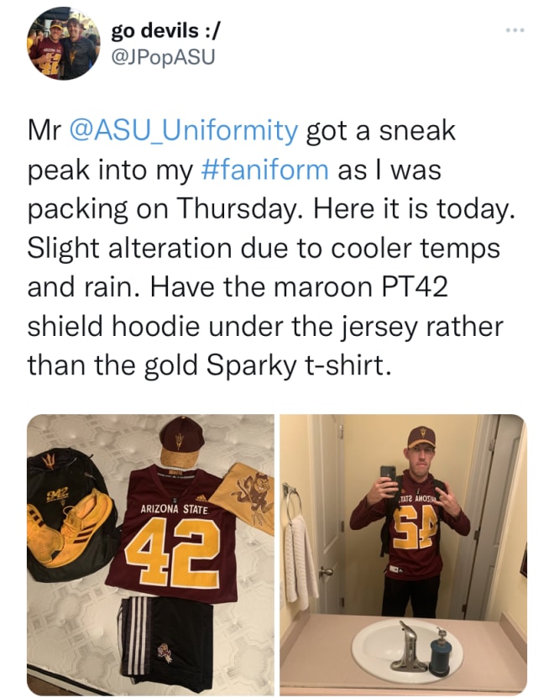Open the @ASU_Uniformity mention link
Viewport: 554px width, 698px height.
[183, 131]
